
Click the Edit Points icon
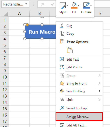[x=62, y=67]
